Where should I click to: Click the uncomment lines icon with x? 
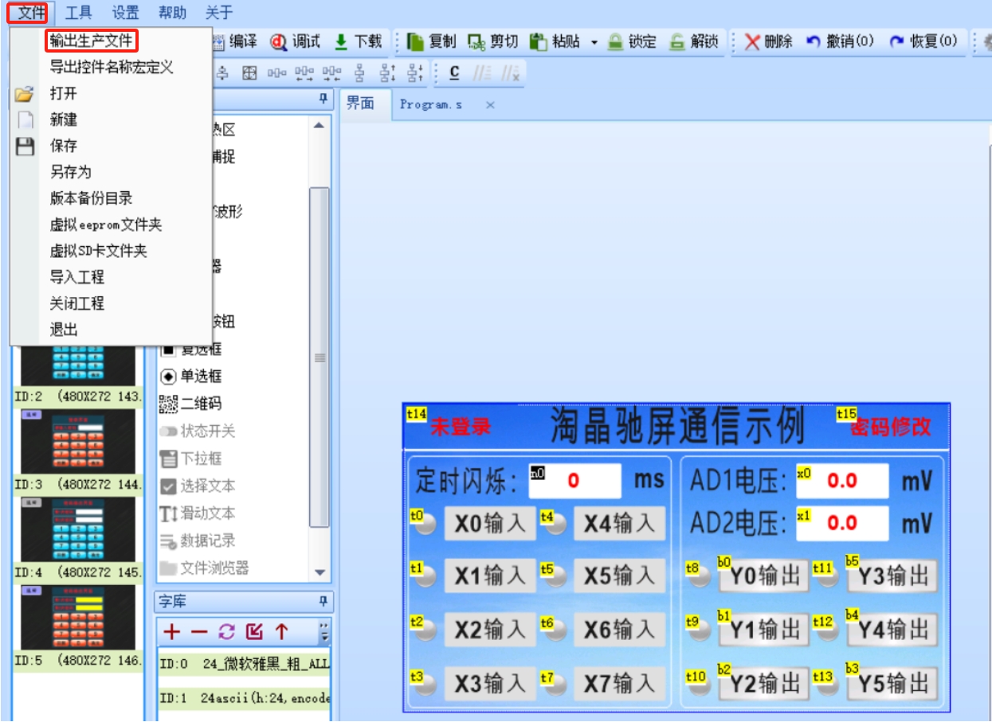(x=511, y=73)
